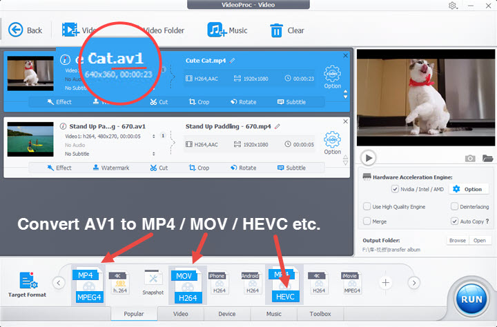Select the Stand Up Paddling thumbnail
Viewport: 497px width, 327px height.
coord(30,139)
